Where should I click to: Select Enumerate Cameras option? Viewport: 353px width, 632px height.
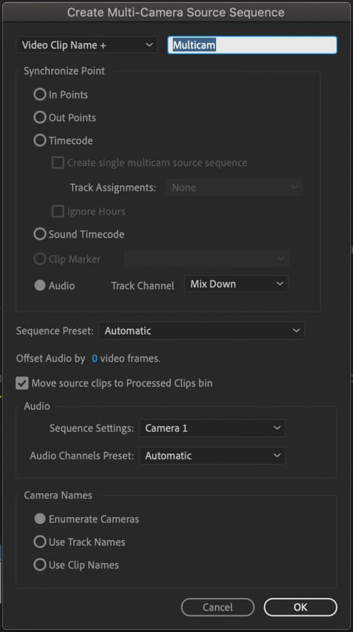(40, 519)
